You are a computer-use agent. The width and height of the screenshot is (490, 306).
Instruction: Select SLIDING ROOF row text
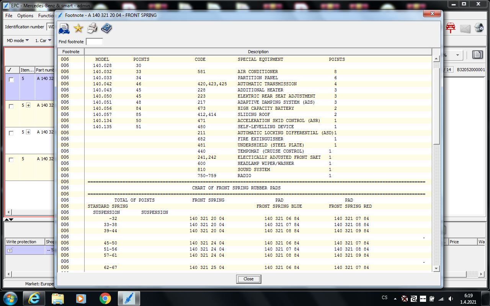[x=254, y=114]
